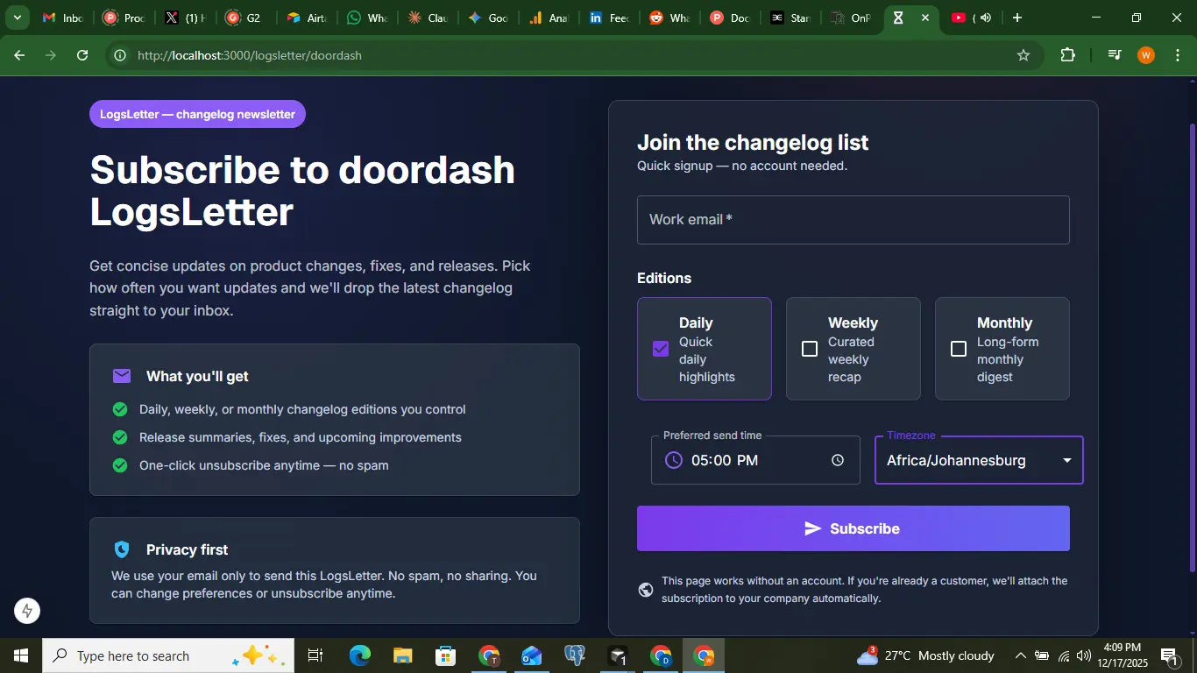Screen dimensions: 1197x673
Task: Go back using browser back arrow
Action: click(x=19, y=55)
